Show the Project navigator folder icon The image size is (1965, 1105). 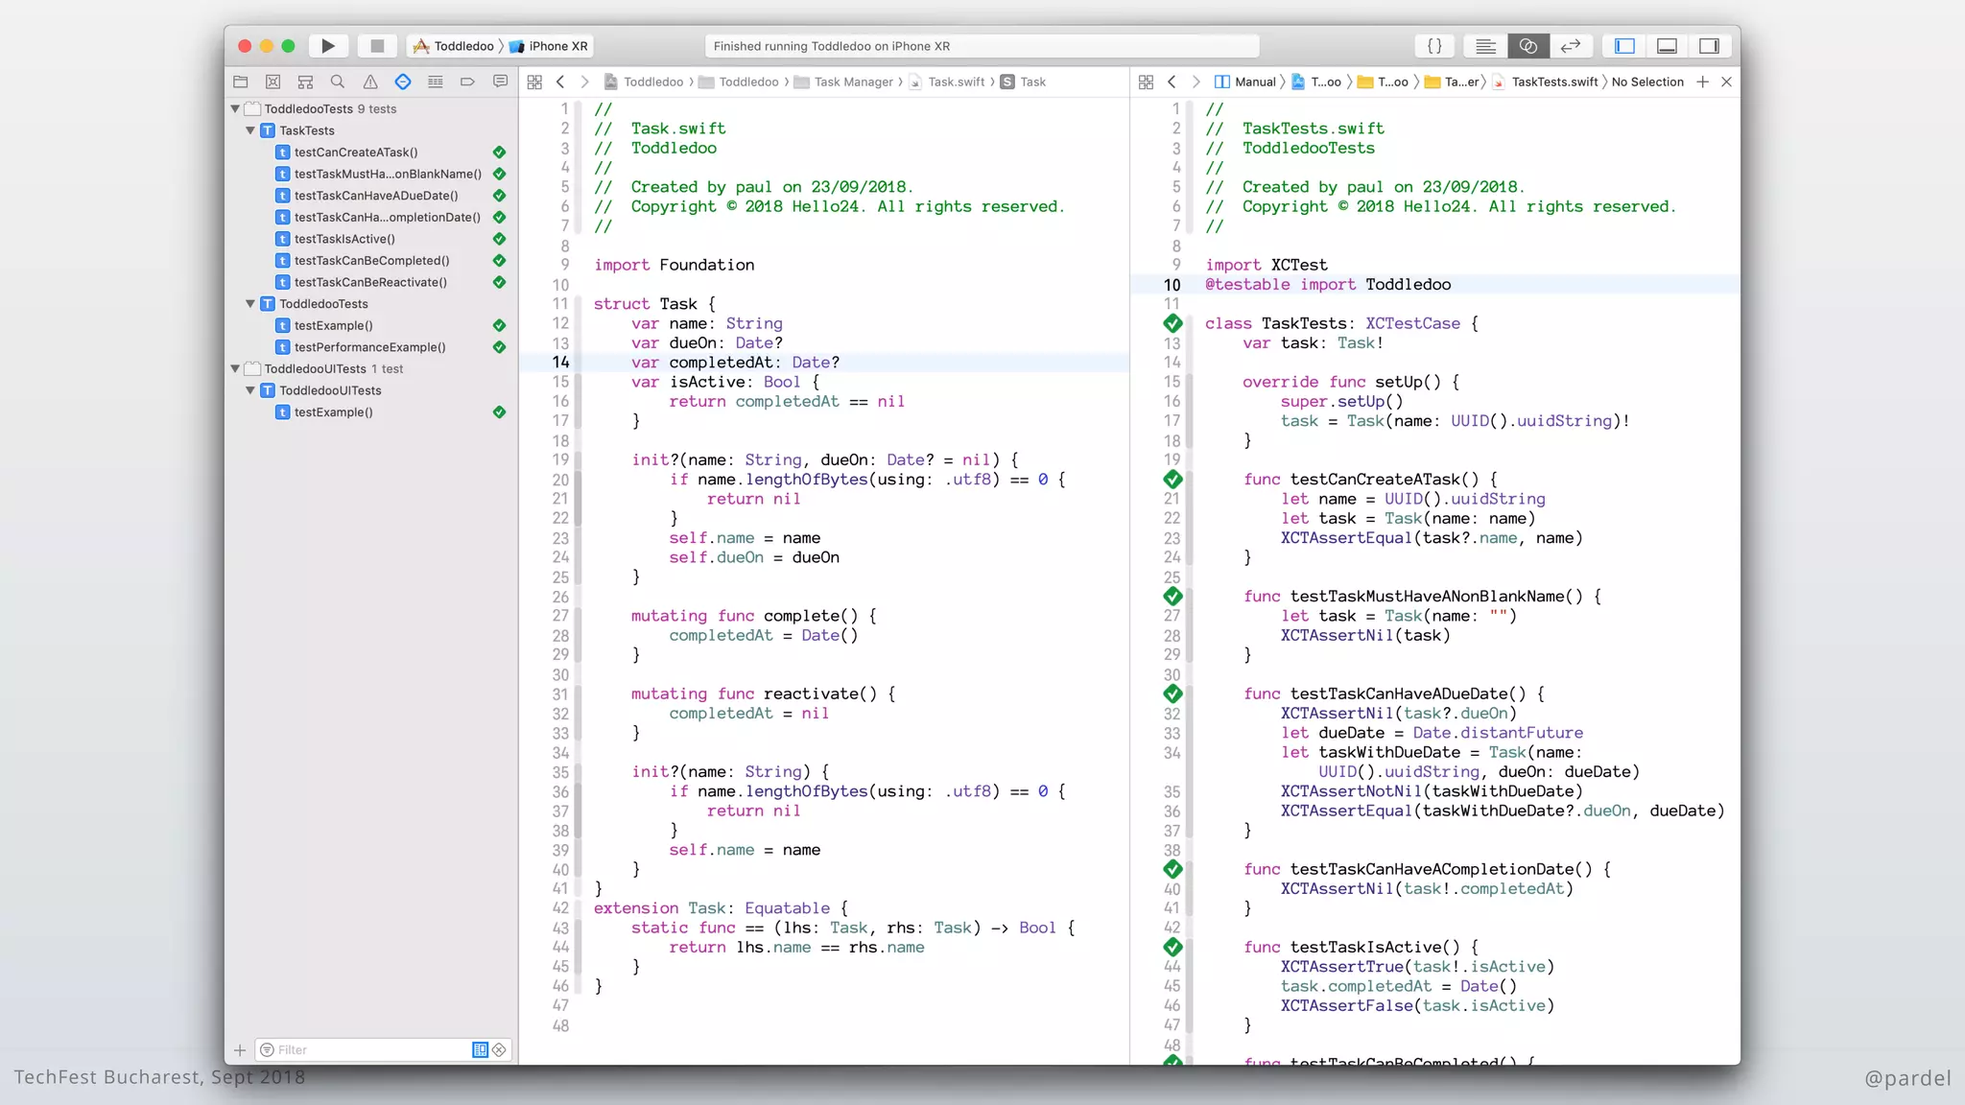pos(241,82)
